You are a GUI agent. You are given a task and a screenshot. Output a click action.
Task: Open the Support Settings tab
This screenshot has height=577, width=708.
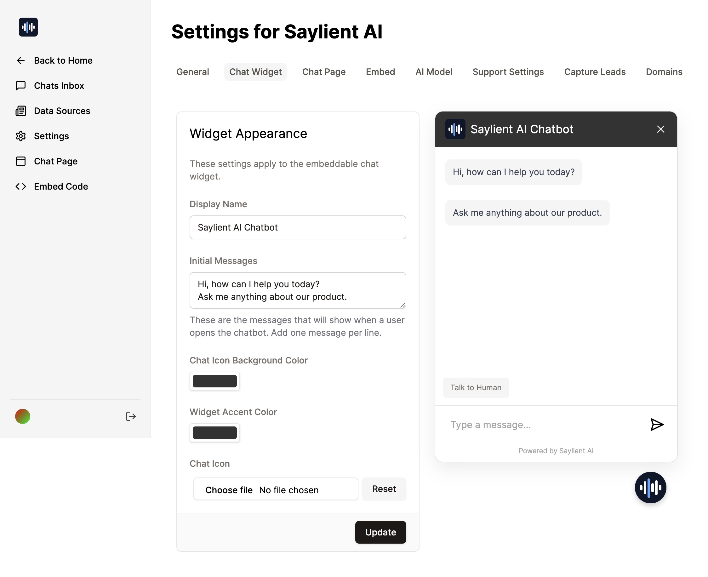[508, 72]
